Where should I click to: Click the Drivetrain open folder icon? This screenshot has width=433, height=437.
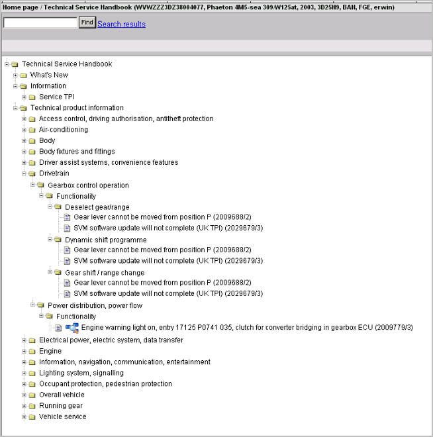tap(32, 174)
